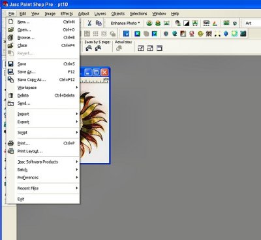Minimize the flower image window
The image size is (261, 240).
[88, 73]
